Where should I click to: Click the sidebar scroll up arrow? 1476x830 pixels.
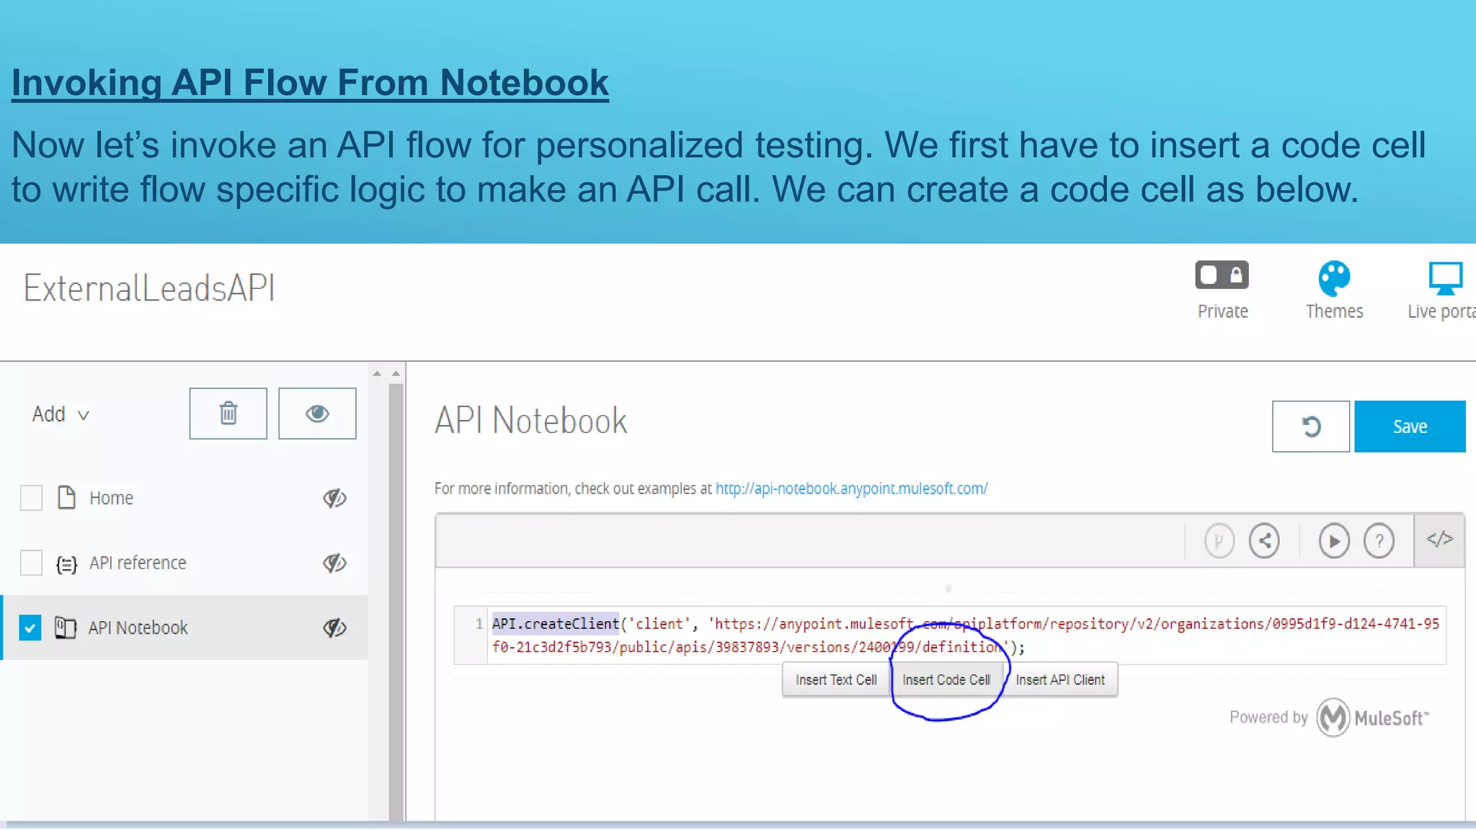click(x=377, y=373)
